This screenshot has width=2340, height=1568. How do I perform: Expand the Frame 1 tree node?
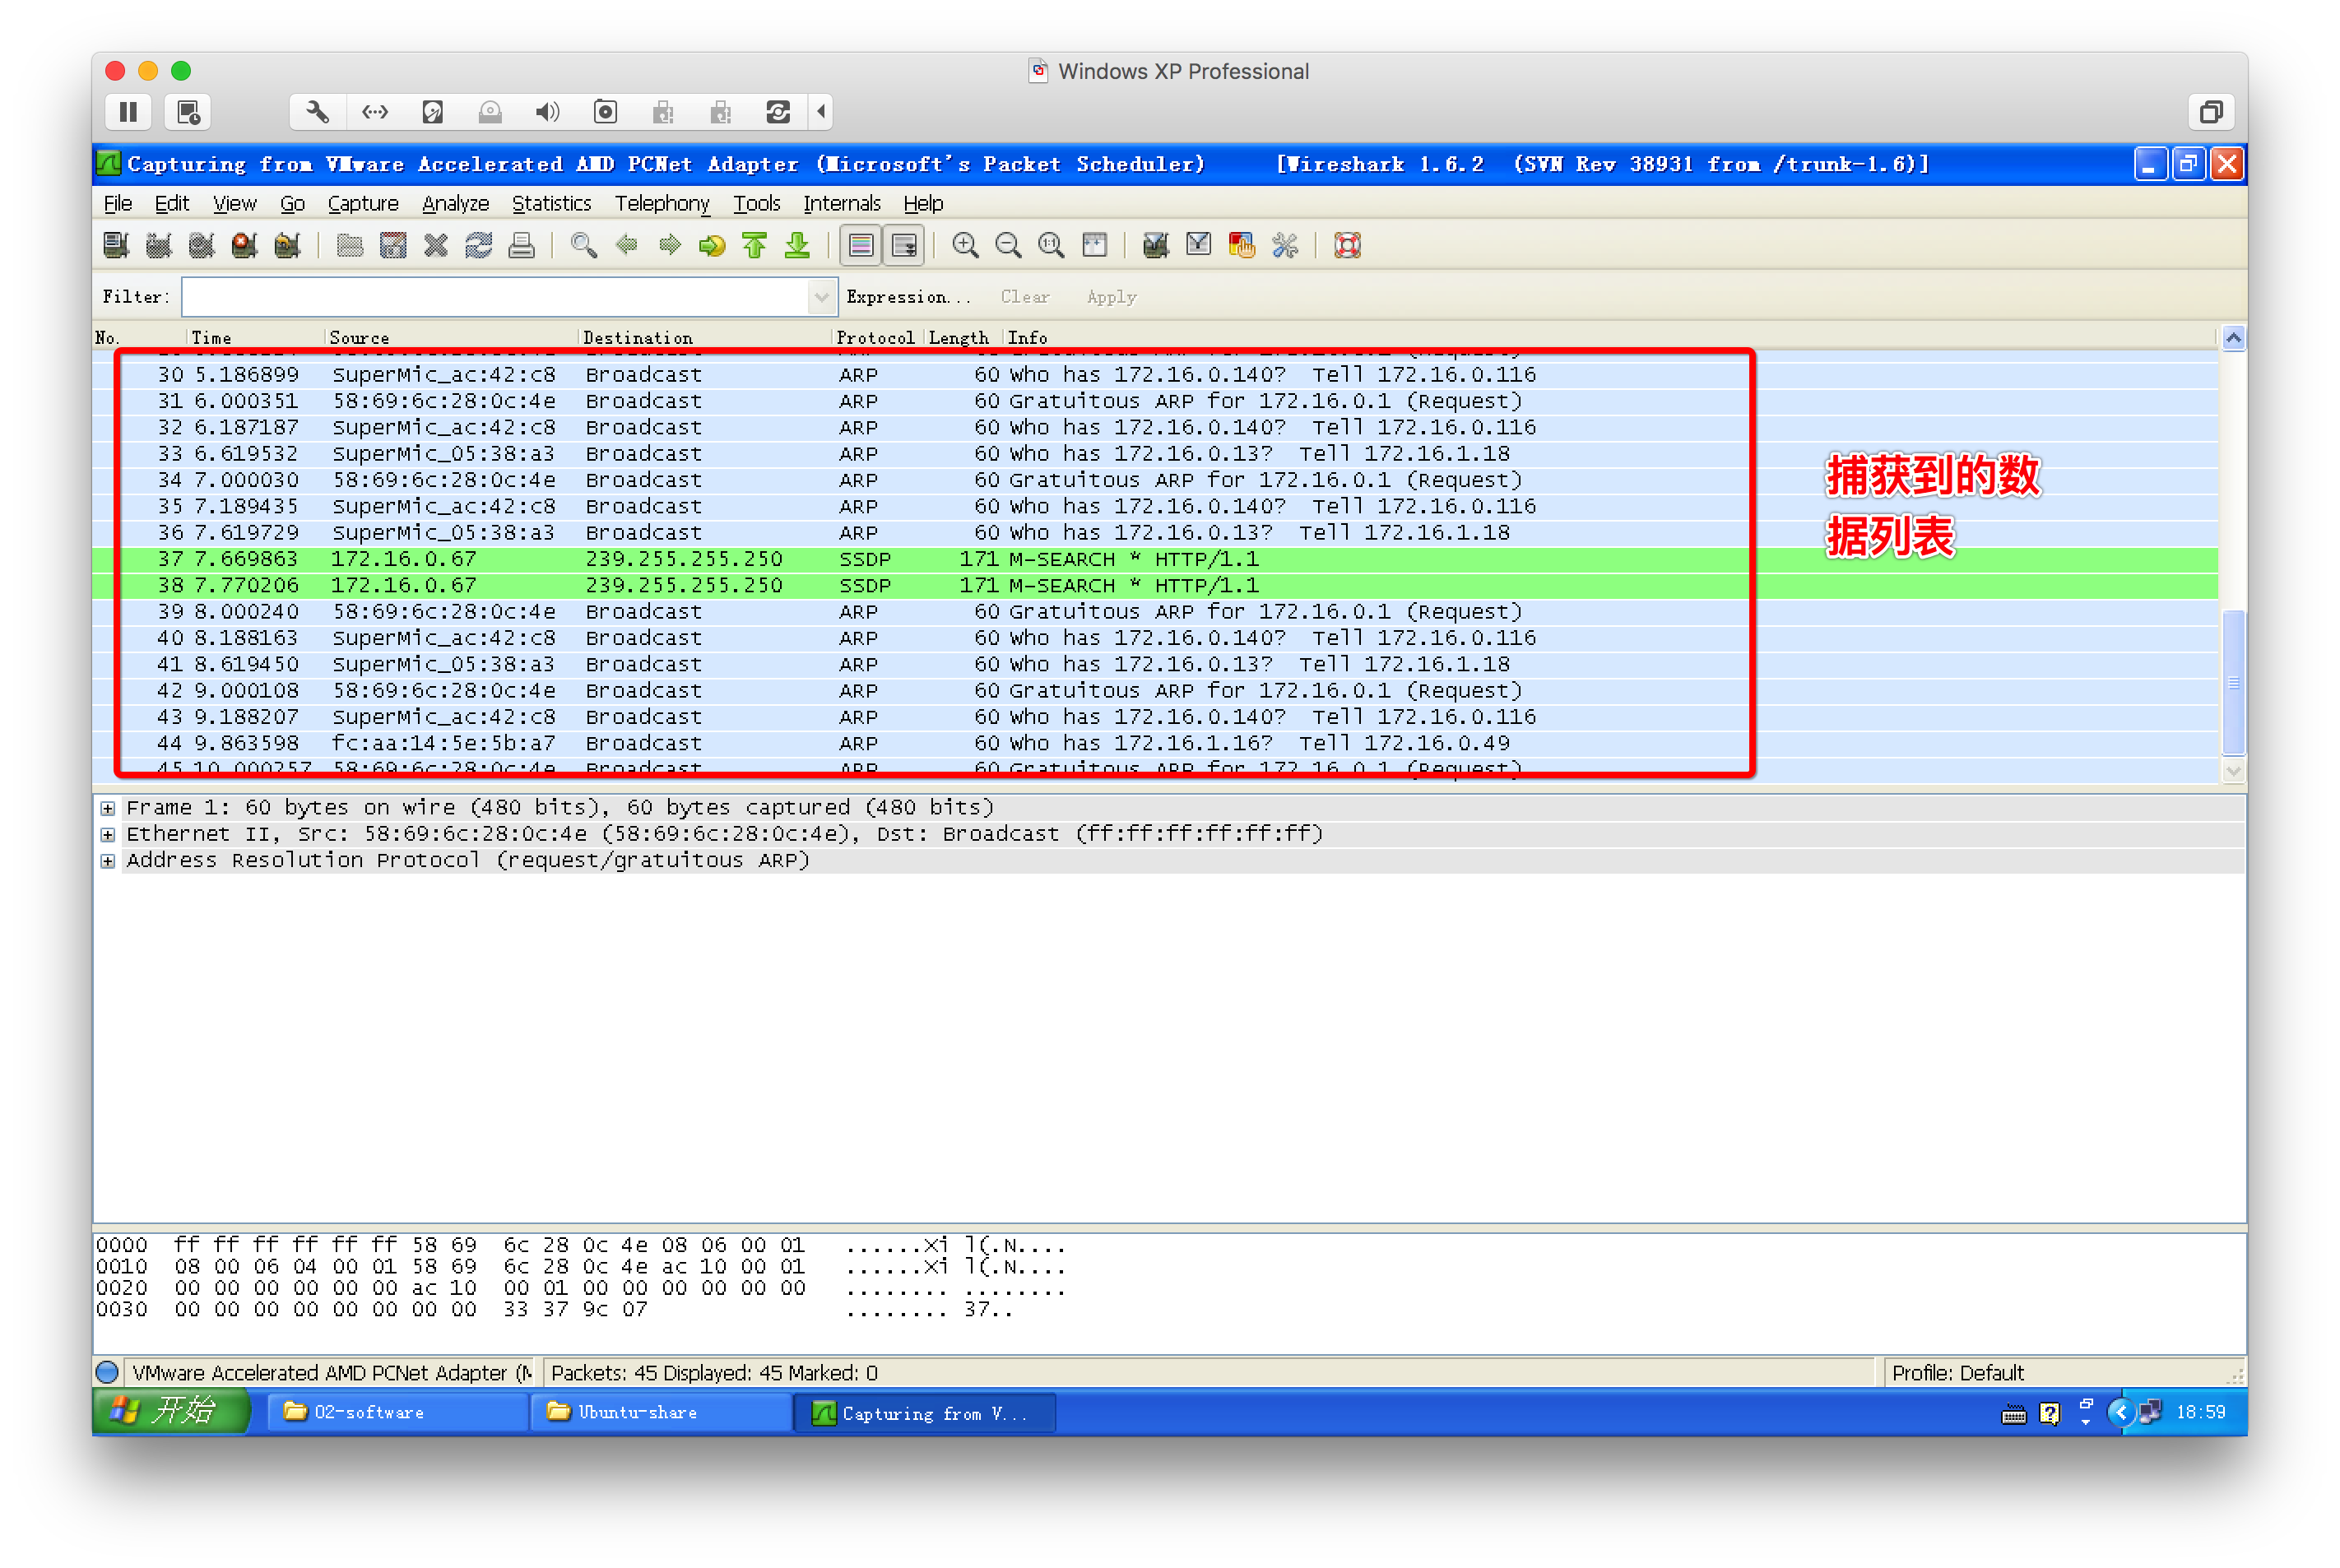[108, 808]
